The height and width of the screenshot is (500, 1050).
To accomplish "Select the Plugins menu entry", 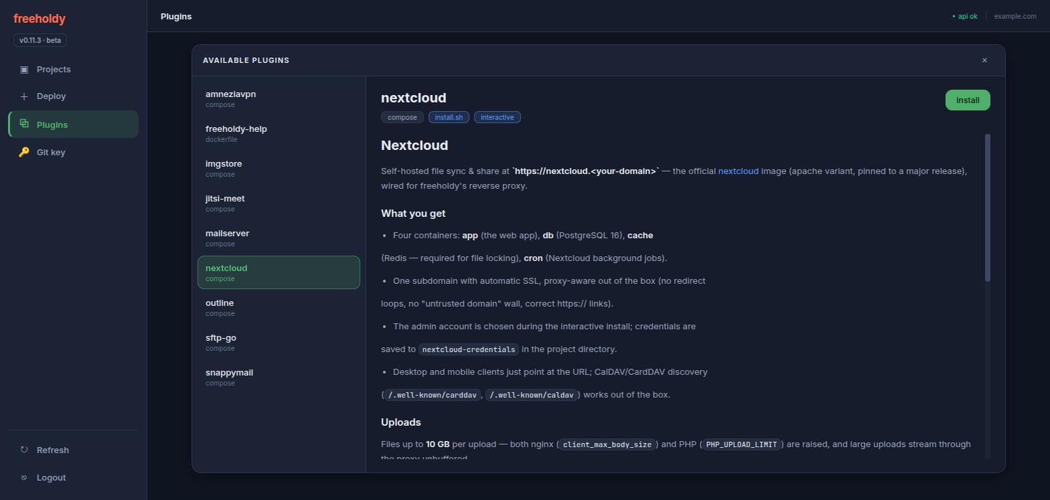I will [74, 124].
